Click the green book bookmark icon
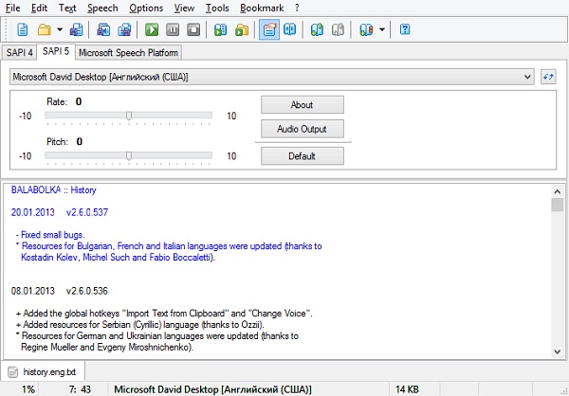 click(317, 29)
